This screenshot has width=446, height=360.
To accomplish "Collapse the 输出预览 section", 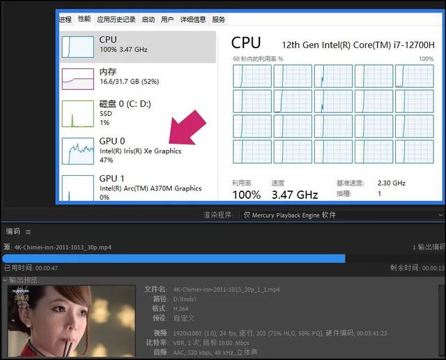I will tap(5, 280).
